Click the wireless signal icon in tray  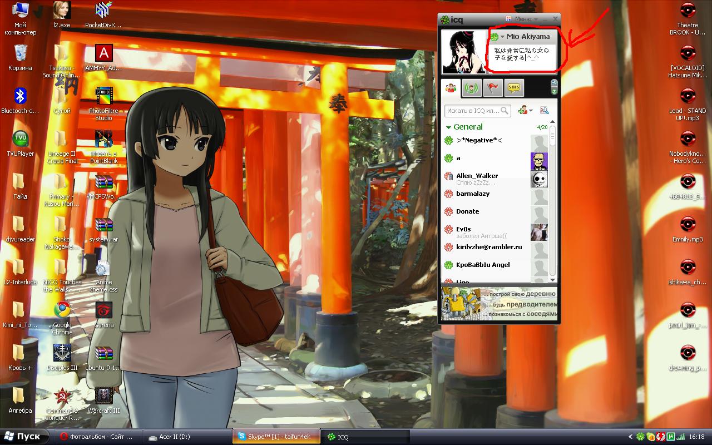(x=680, y=437)
